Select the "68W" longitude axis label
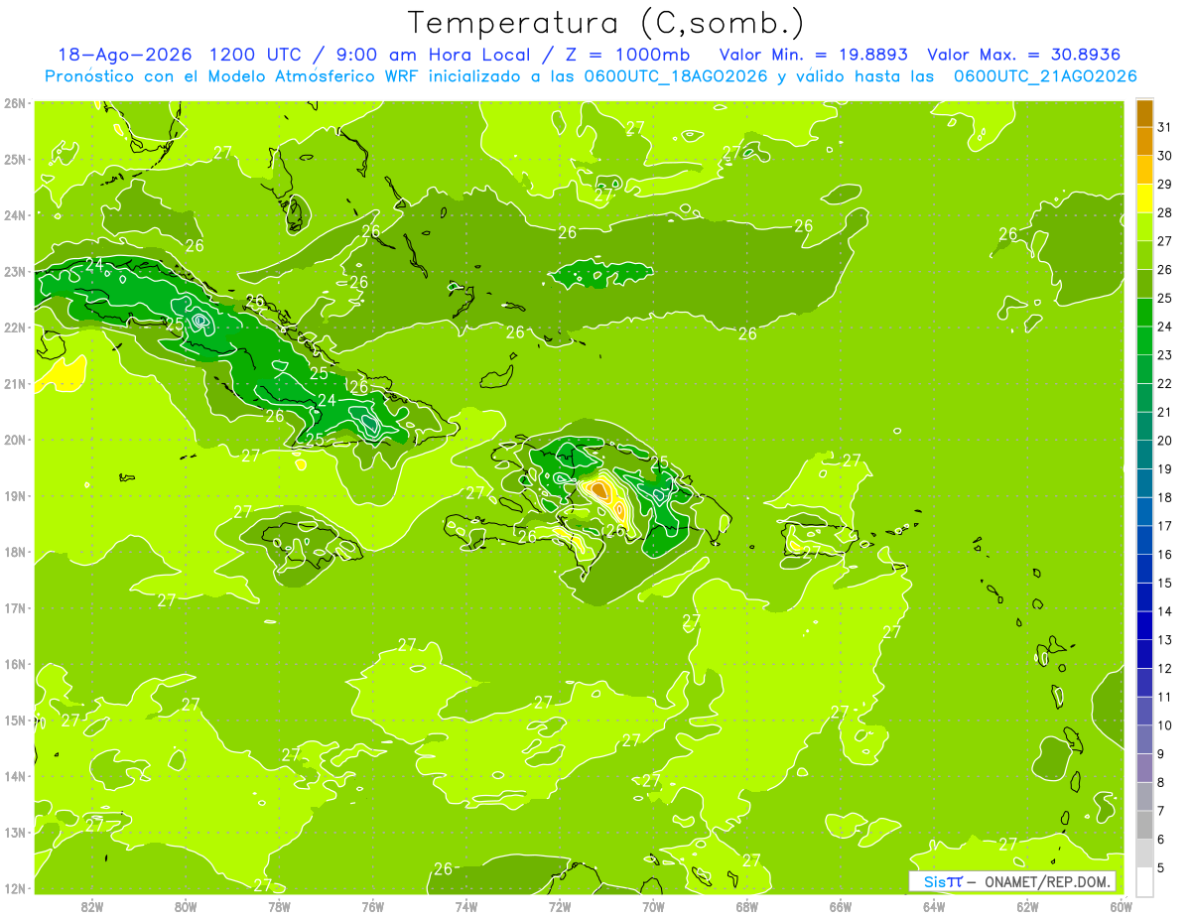1191x920 pixels. [x=746, y=905]
